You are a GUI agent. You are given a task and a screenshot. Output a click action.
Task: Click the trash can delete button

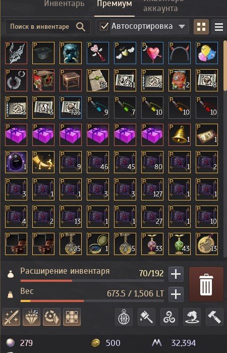coord(206,284)
